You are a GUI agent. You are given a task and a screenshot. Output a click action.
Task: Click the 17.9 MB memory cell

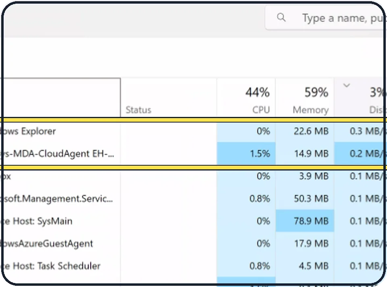[305, 243]
